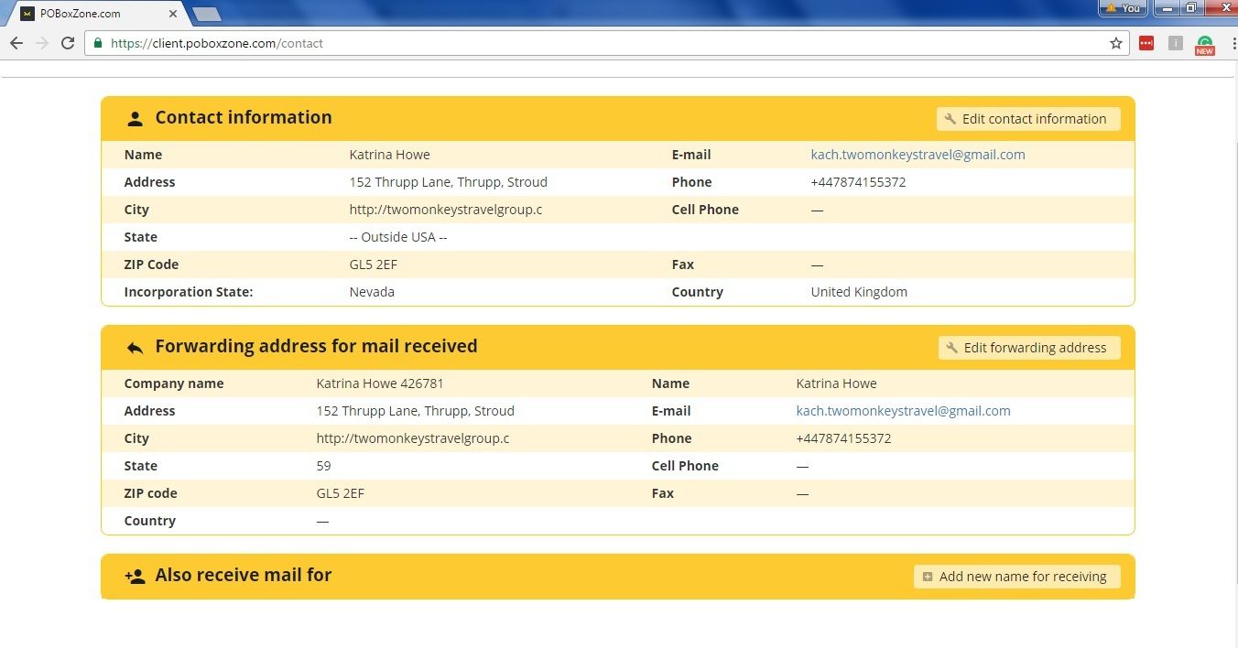This screenshot has width=1238, height=648.
Task: Open contact e-mail kach.twomonkeystravel@gmail.com link
Action: pyautogui.click(x=918, y=155)
